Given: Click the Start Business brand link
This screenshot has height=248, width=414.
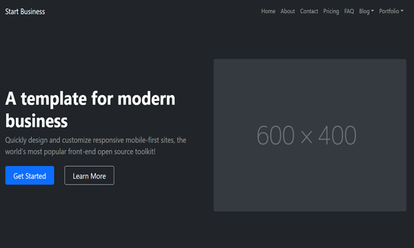Looking at the screenshot, I should (x=25, y=12).
